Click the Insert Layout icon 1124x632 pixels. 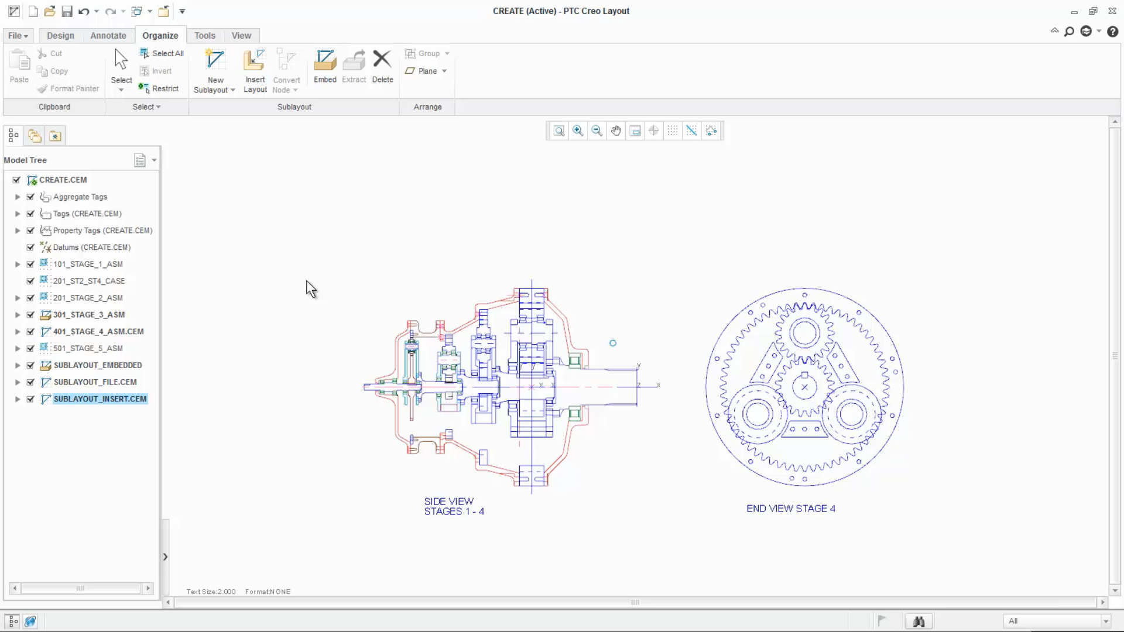click(x=255, y=60)
